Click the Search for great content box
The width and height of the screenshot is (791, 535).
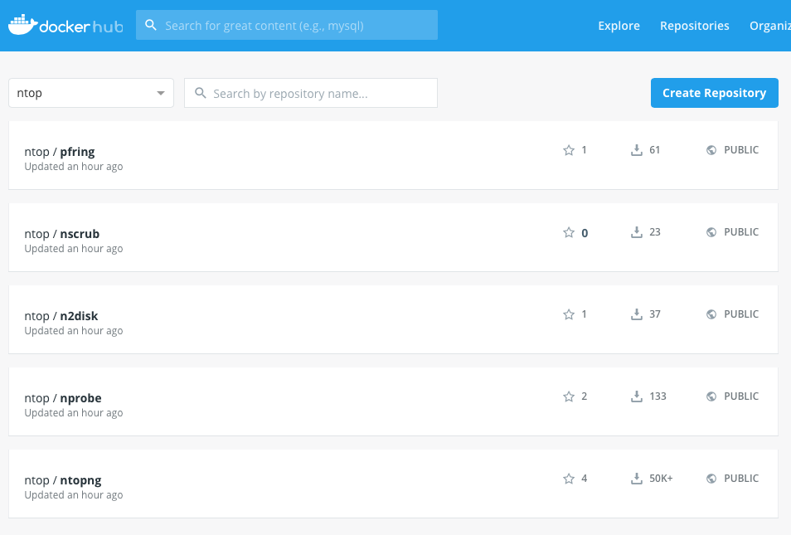click(287, 25)
